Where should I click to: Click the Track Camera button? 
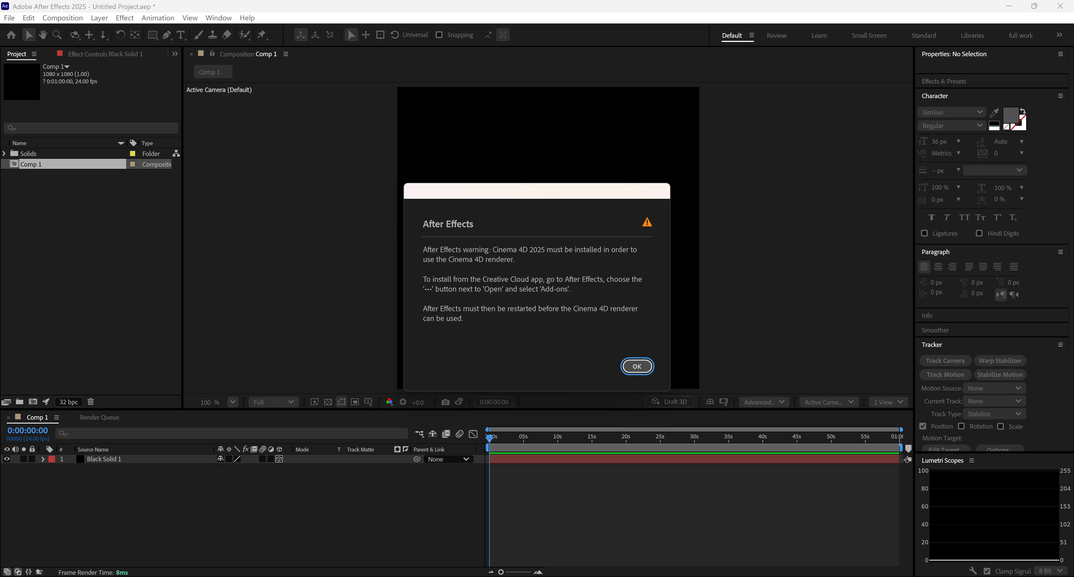pos(945,361)
